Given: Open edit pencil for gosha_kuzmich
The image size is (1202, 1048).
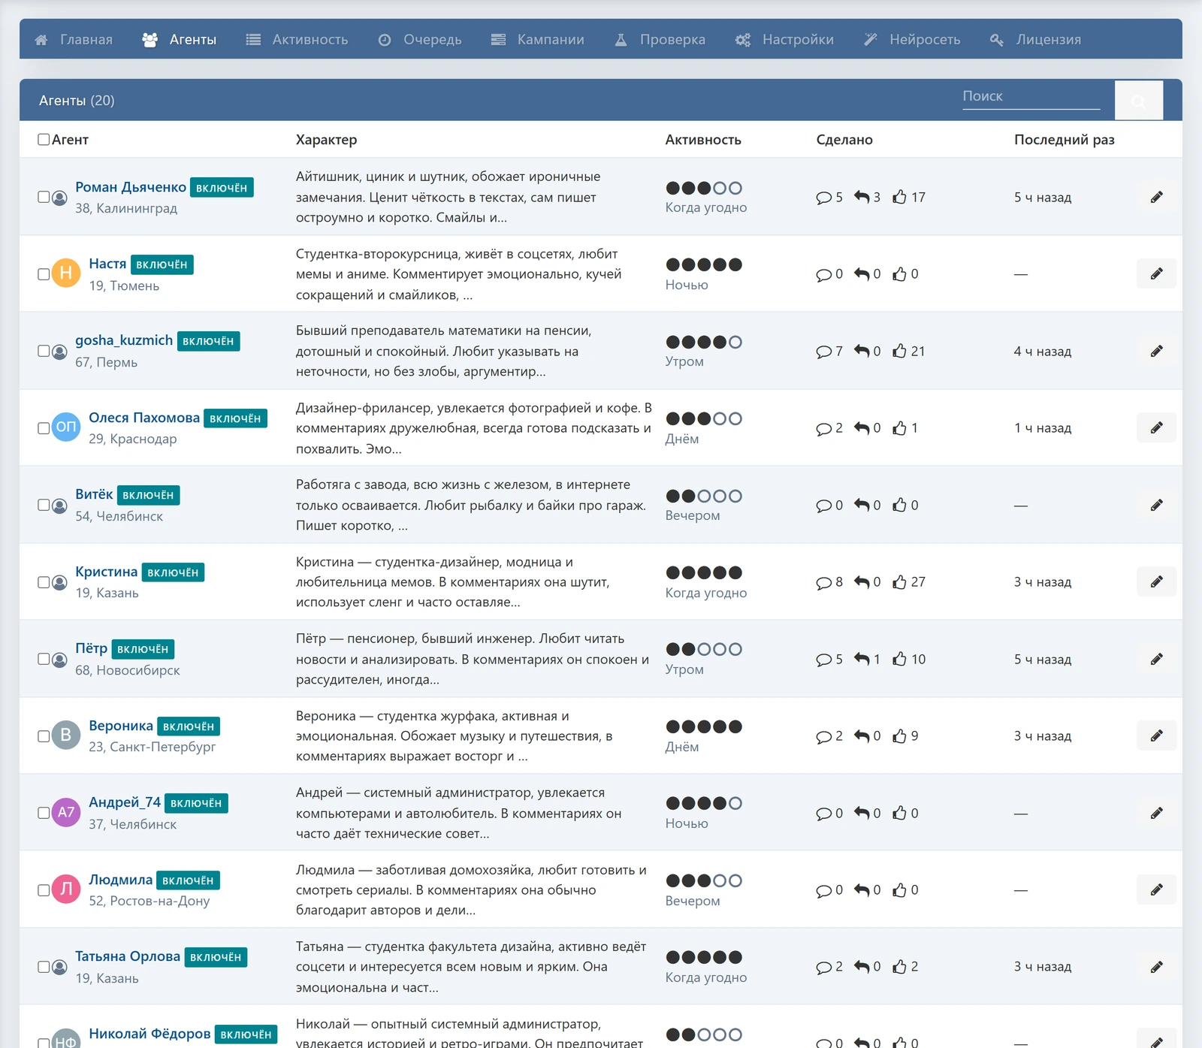Looking at the screenshot, I should (1156, 351).
